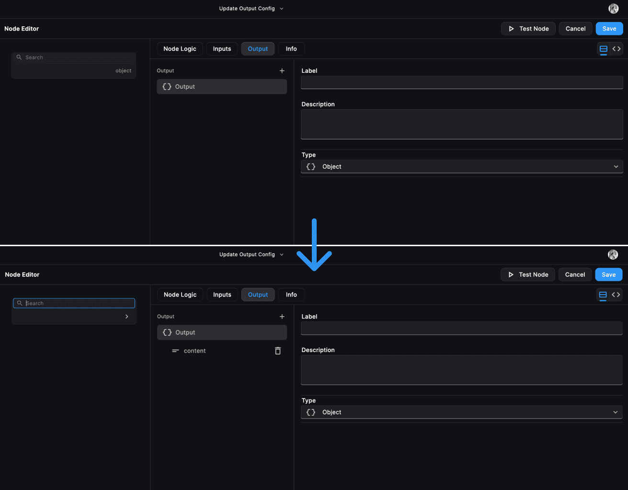Expand the chevron under the Search panel
This screenshot has height=490, width=628.
tap(126, 316)
